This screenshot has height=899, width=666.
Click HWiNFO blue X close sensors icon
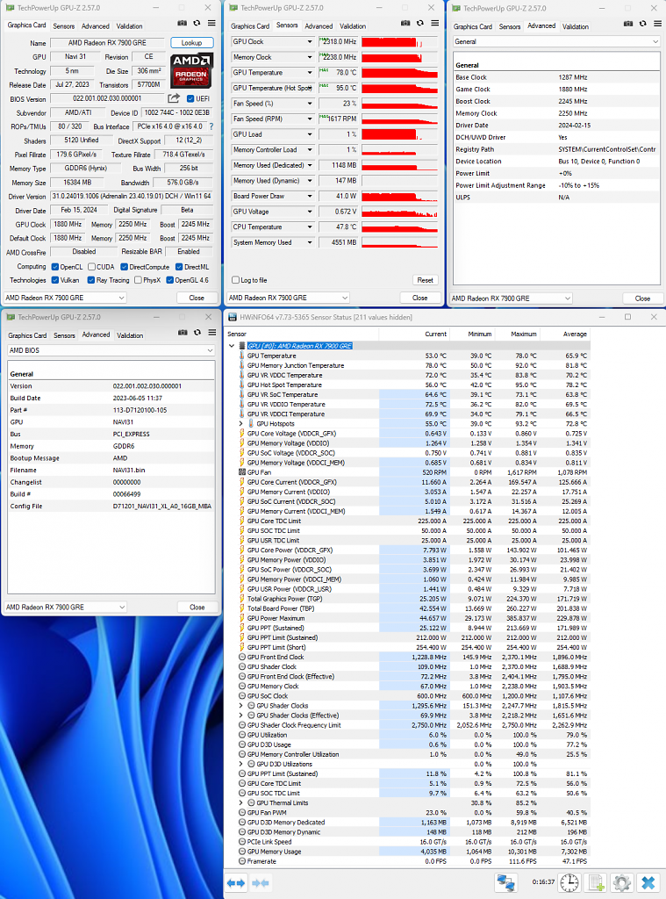point(648,882)
